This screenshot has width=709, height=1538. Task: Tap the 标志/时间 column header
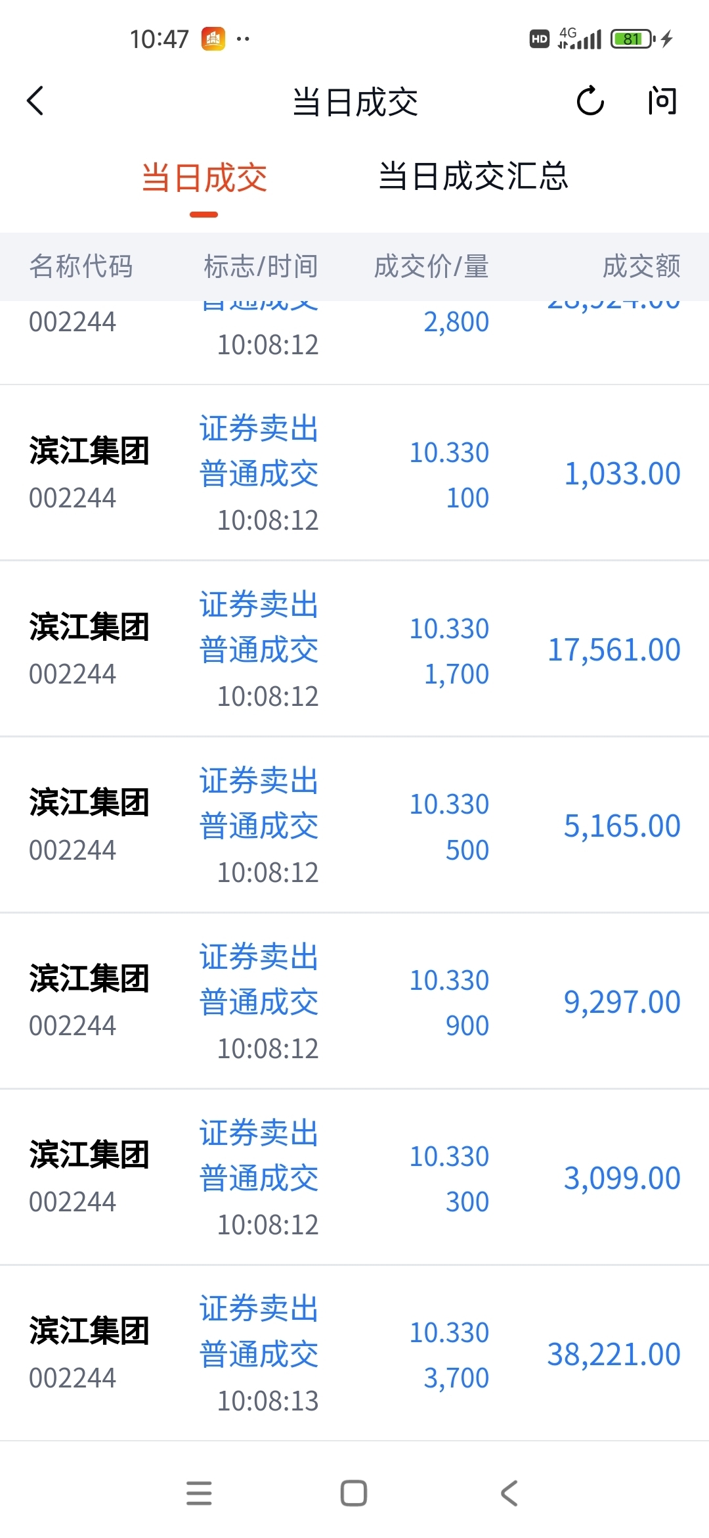pos(261,266)
